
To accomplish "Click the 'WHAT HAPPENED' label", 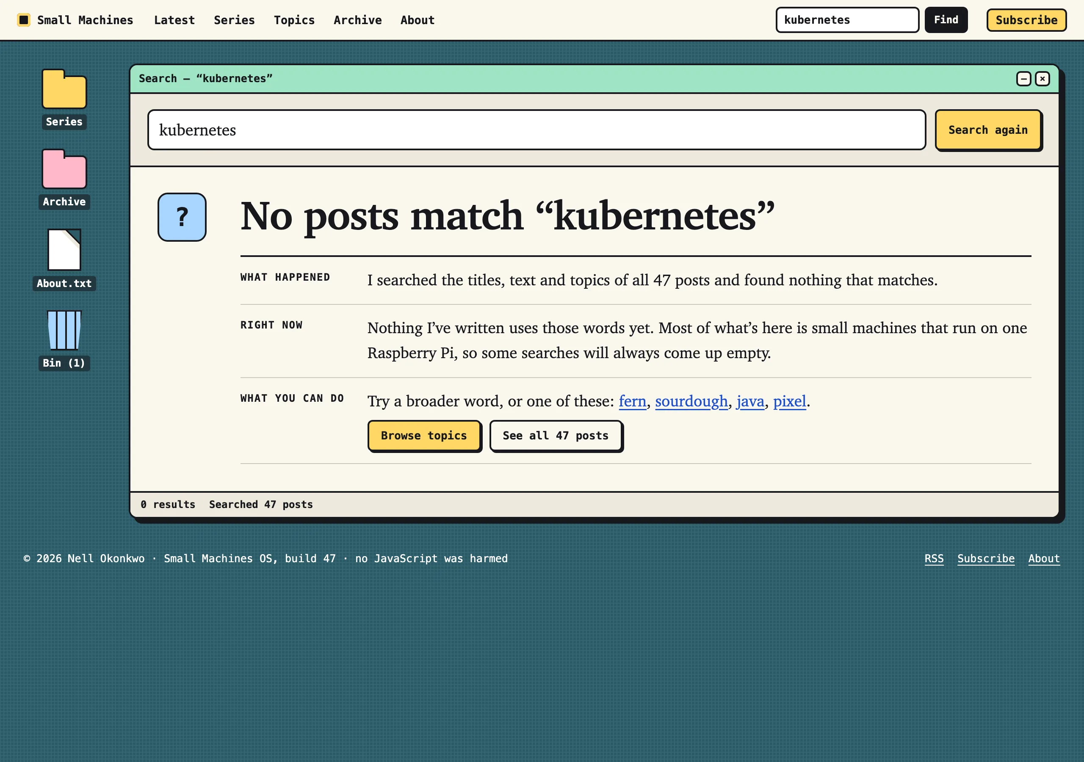I will [x=285, y=277].
